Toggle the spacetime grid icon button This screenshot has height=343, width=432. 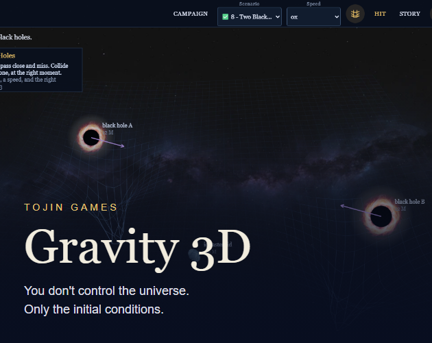click(x=355, y=14)
